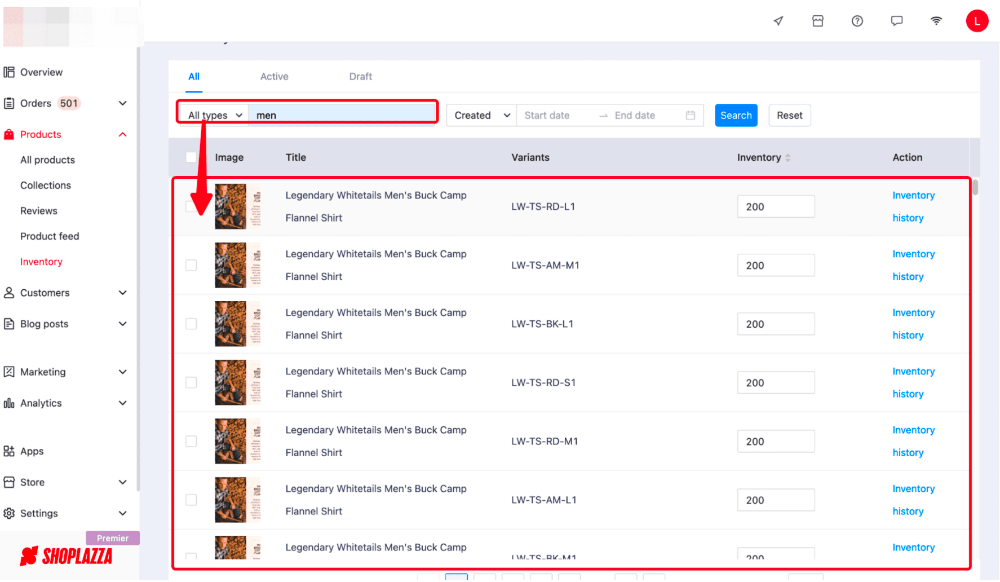Open Collections in sidebar
This screenshot has width=1000, height=582.
tap(46, 185)
